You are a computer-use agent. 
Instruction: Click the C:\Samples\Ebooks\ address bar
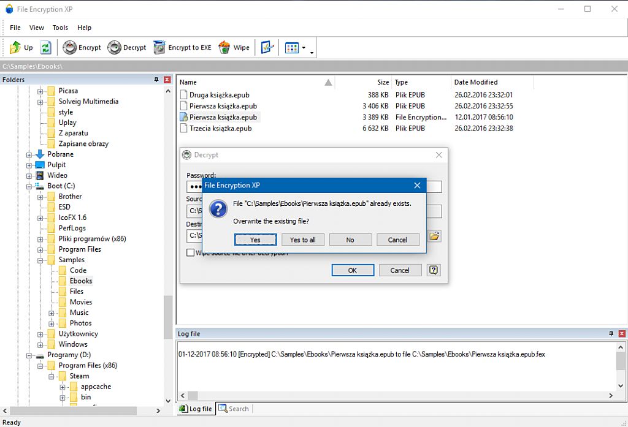click(x=314, y=66)
